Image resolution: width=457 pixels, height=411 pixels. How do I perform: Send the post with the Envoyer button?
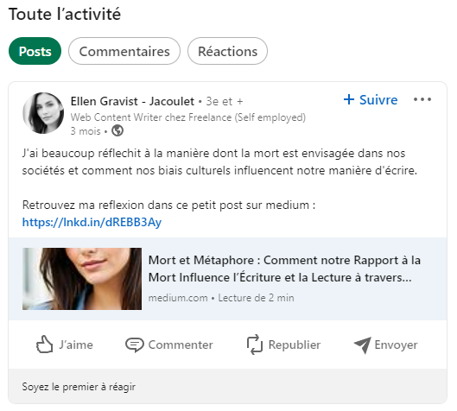386,345
